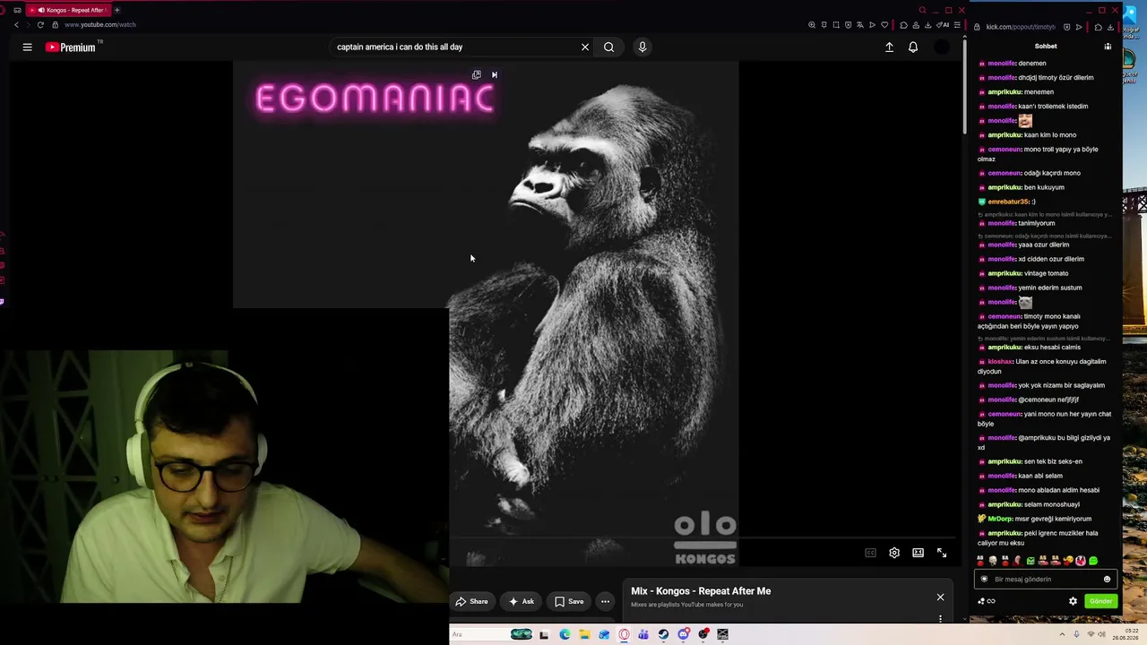This screenshot has height=645, width=1147.
Task: Show chat users list icon
Action: (1108, 46)
